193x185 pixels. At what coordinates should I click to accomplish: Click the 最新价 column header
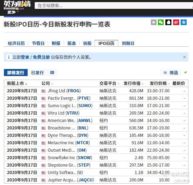click(179, 83)
